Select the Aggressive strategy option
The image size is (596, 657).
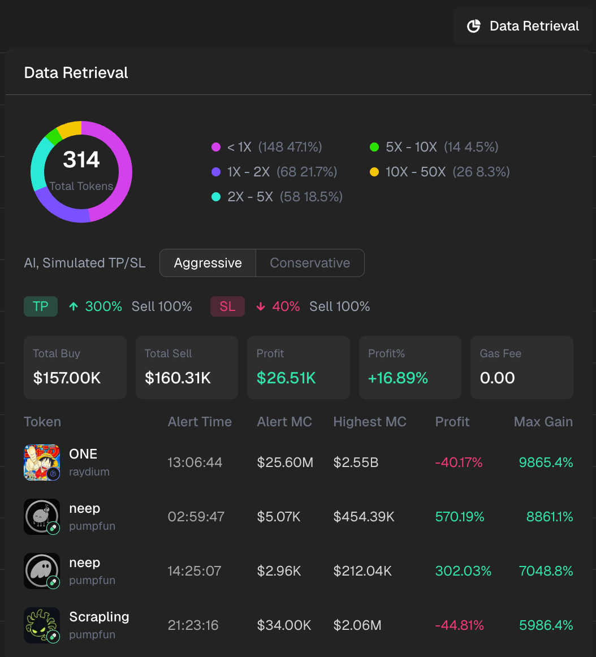tap(208, 263)
